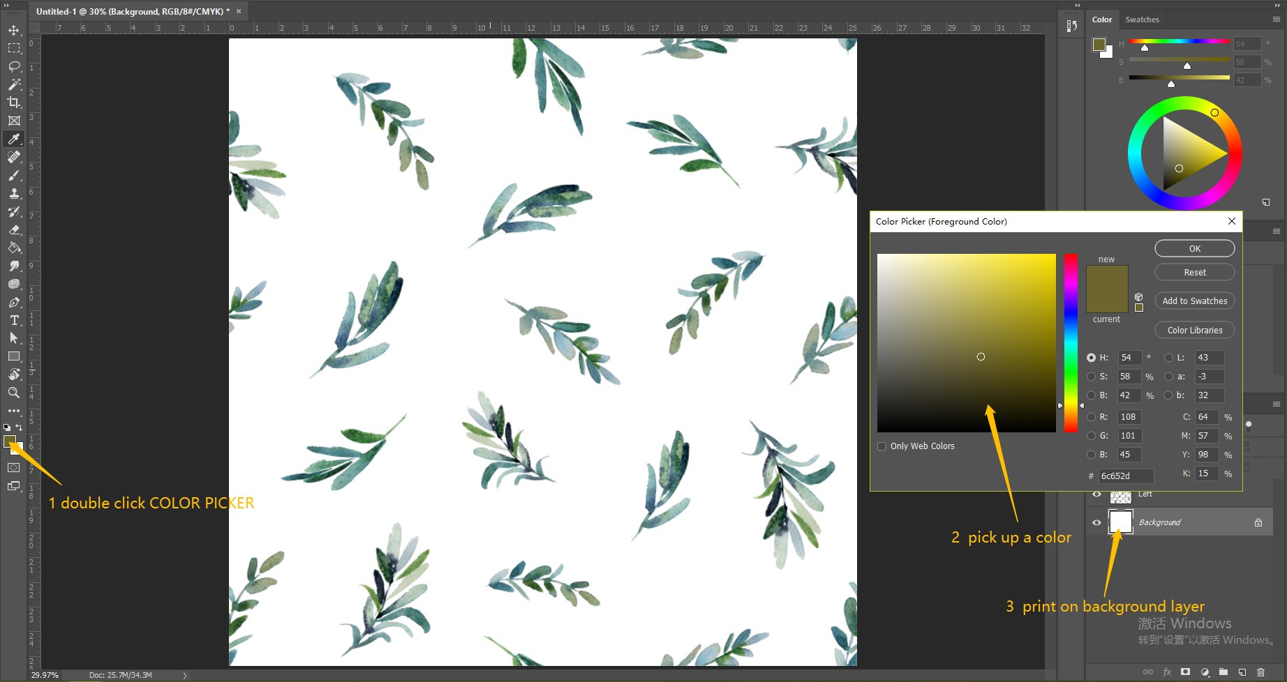Viewport: 1287px width, 682px height.
Task: Click the zoom percentage field 29.97%
Action: click(45, 675)
